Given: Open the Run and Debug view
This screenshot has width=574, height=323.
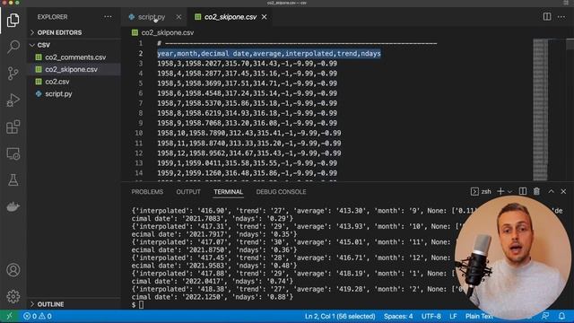Looking at the screenshot, I should pyautogui.click(x=13, y=100).
